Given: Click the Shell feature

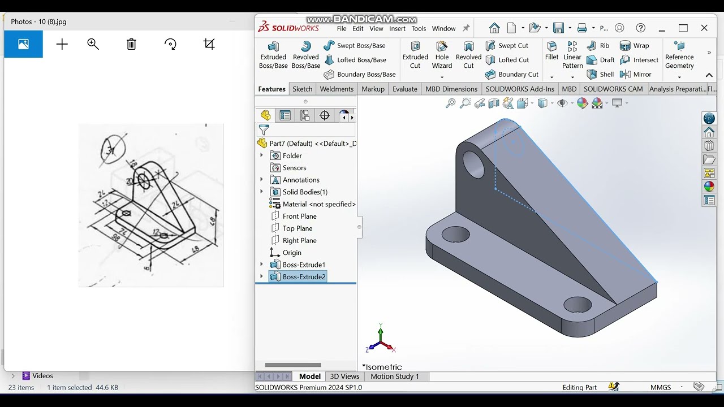Looking at the screenshot, I should pos(600,75).
